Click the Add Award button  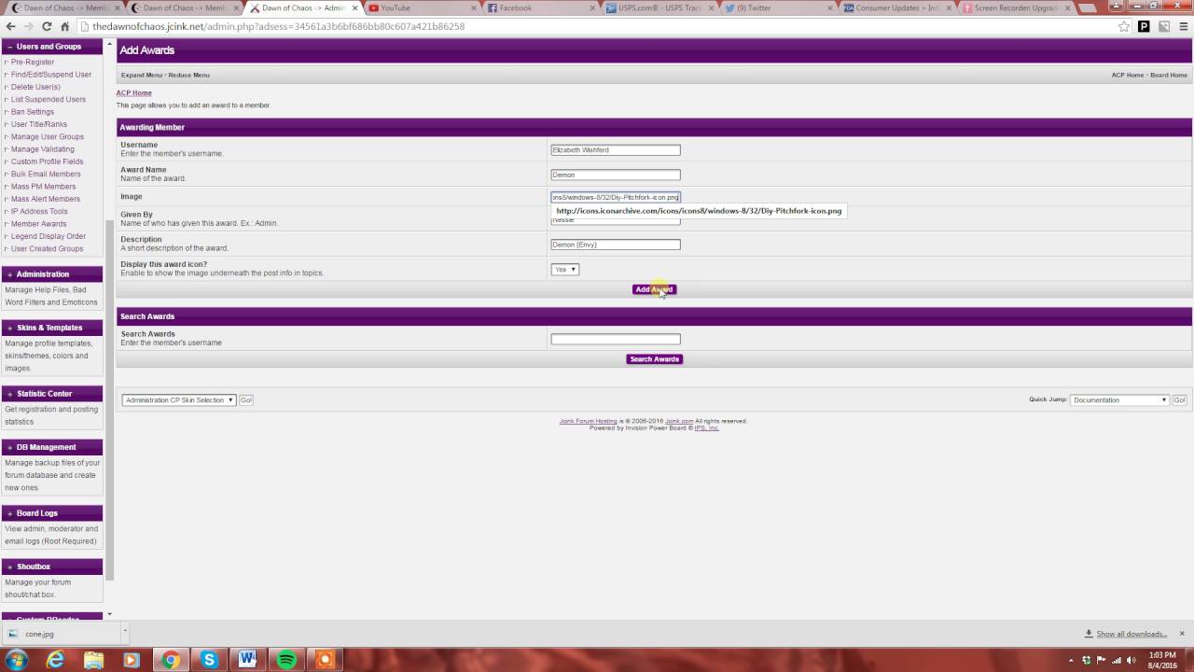coord(654,289)
